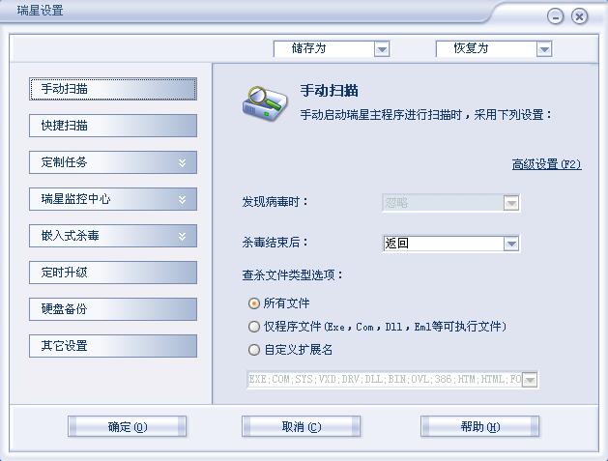The width and height of the screenshot is (608, 461).
Task: Click the 发现病毒时 label
Action: point(275,202)
